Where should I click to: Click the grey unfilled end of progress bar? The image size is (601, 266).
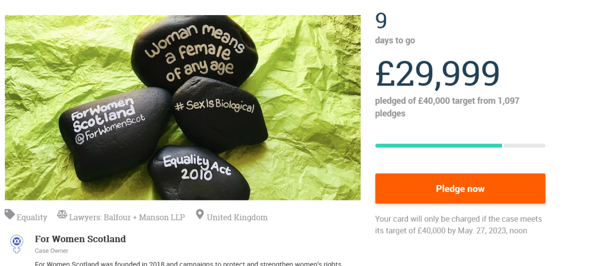(524, 145)
